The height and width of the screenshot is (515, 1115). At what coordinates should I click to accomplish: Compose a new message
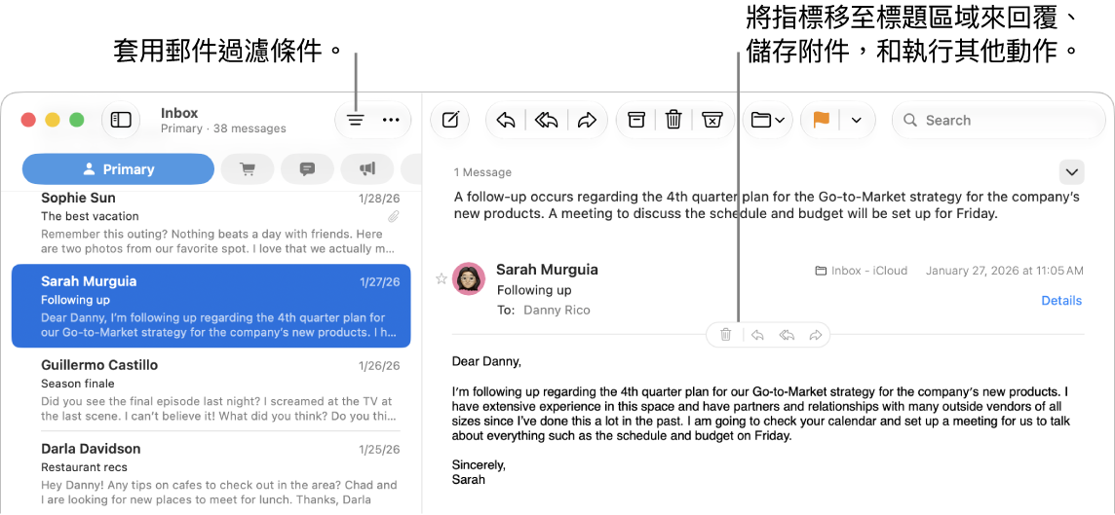tap(451, 120)
